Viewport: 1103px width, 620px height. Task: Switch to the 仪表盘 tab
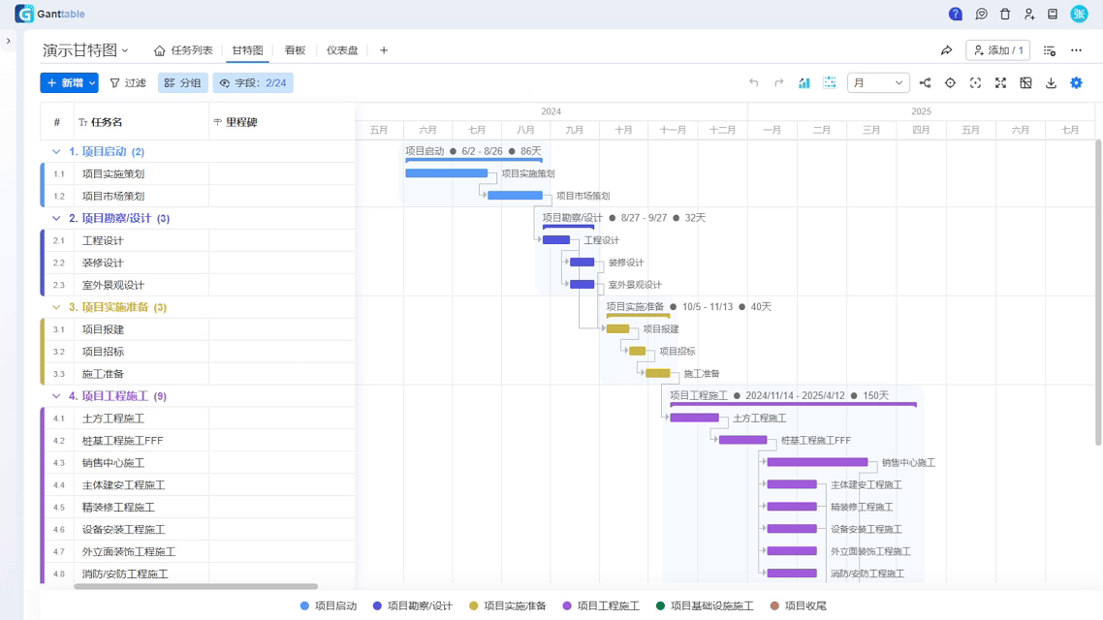coord(342,50)
